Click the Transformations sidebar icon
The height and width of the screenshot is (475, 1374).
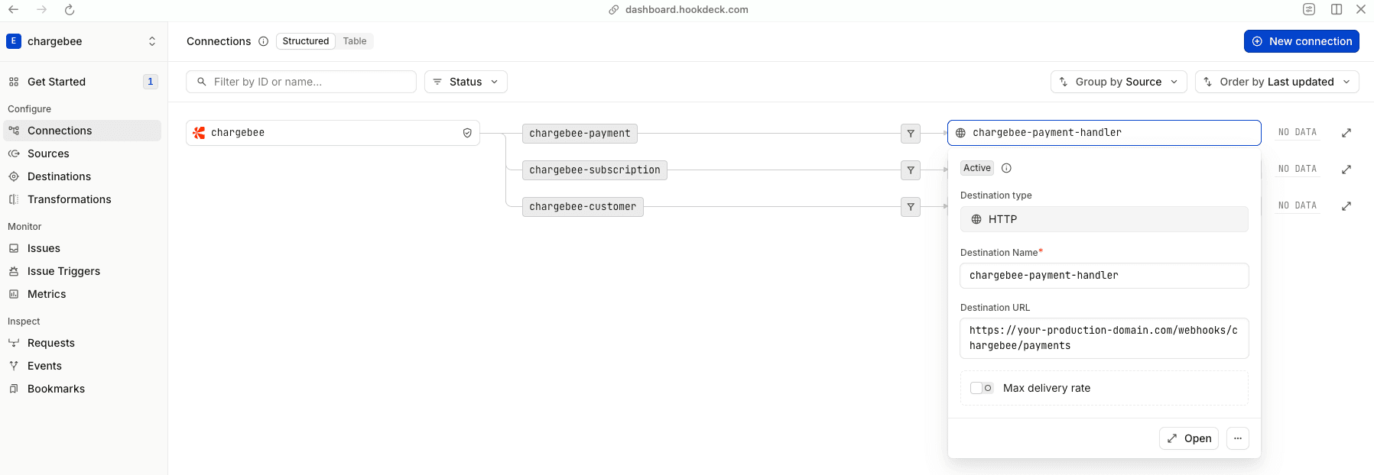(15, 199)
